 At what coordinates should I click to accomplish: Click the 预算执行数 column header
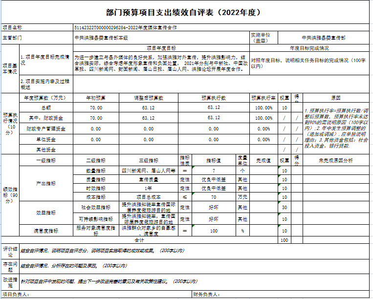pyautogui.click(x=214, y=98)
